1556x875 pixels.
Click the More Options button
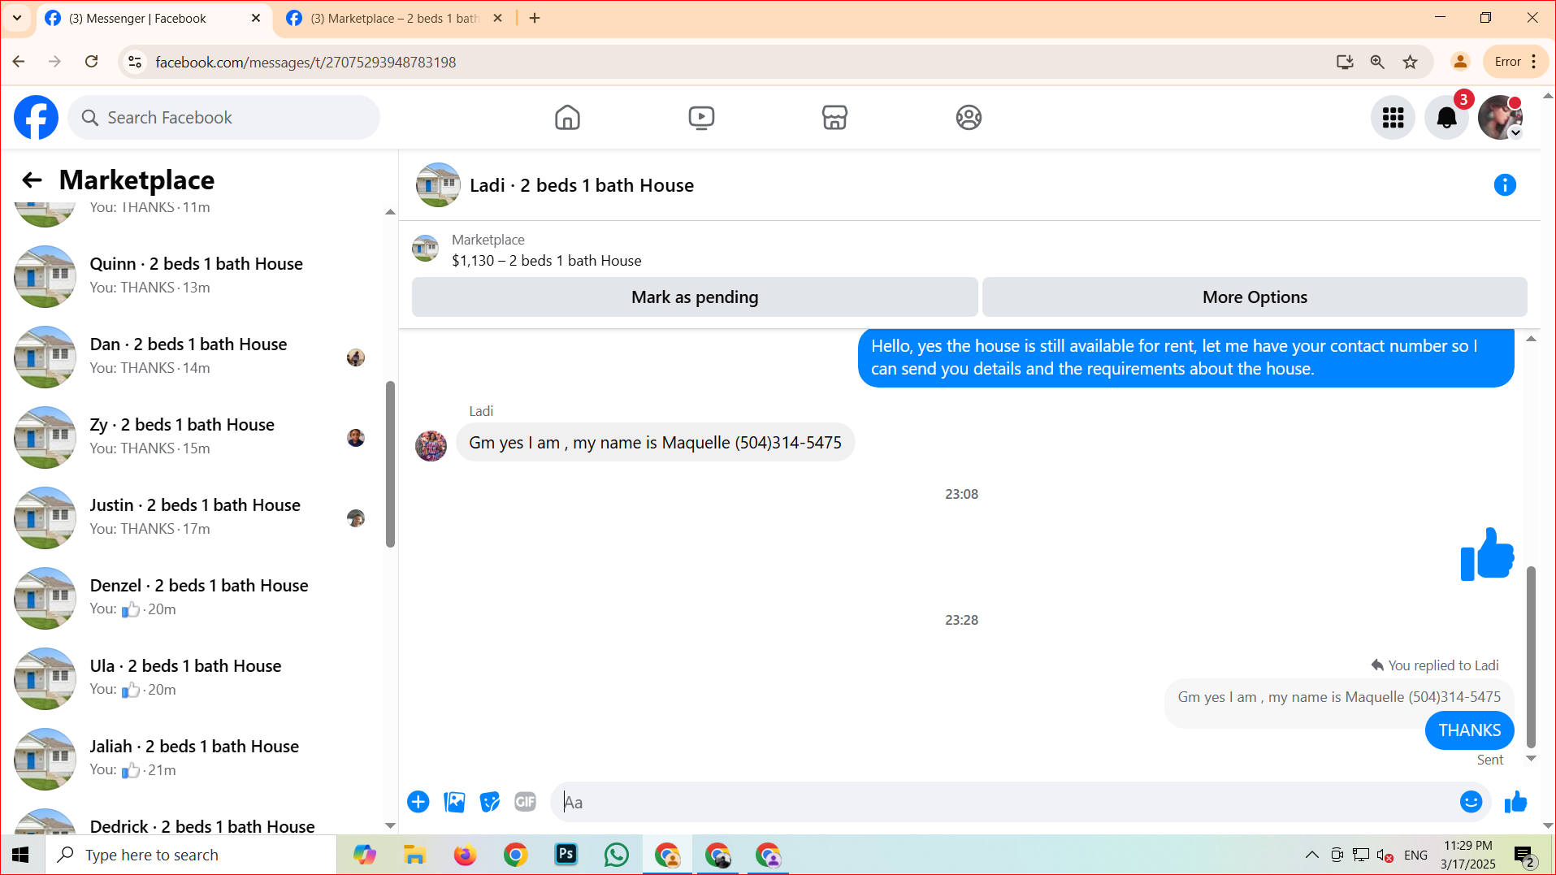1255,297
